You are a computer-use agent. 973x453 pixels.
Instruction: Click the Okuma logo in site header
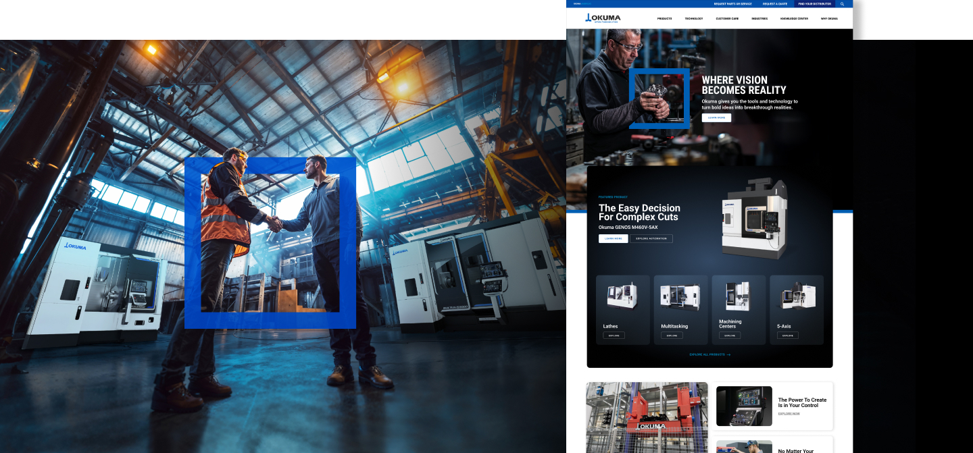[603, 18]
